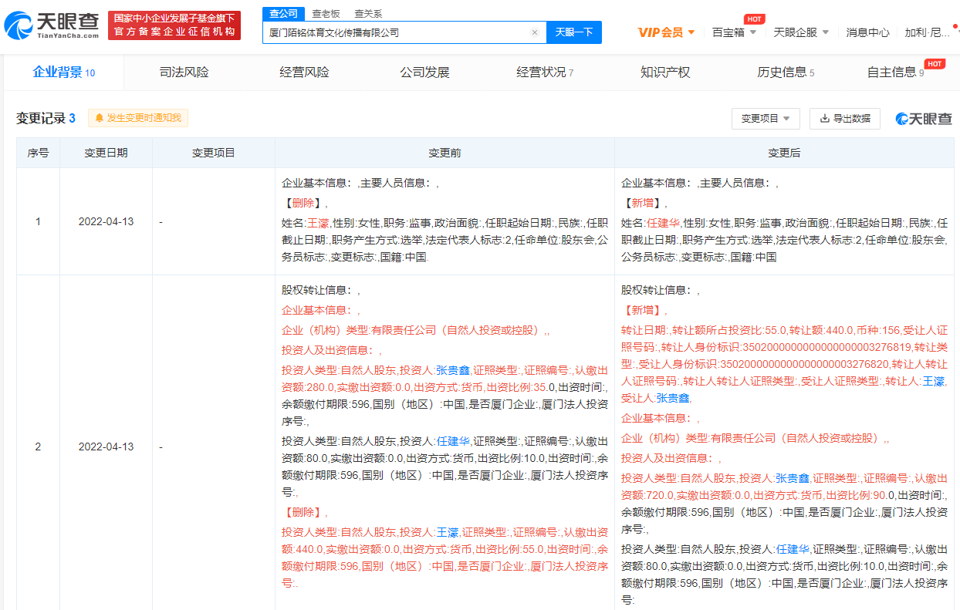960x610 pixels.
Task: Click the 王濛 name link in row 1
Action: pos(318,222)
